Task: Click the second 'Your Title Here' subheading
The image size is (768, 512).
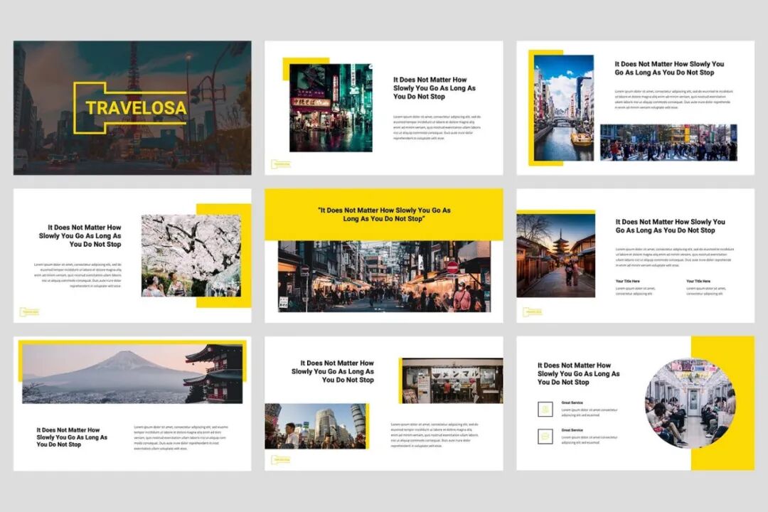Action: tap(698, 281)
